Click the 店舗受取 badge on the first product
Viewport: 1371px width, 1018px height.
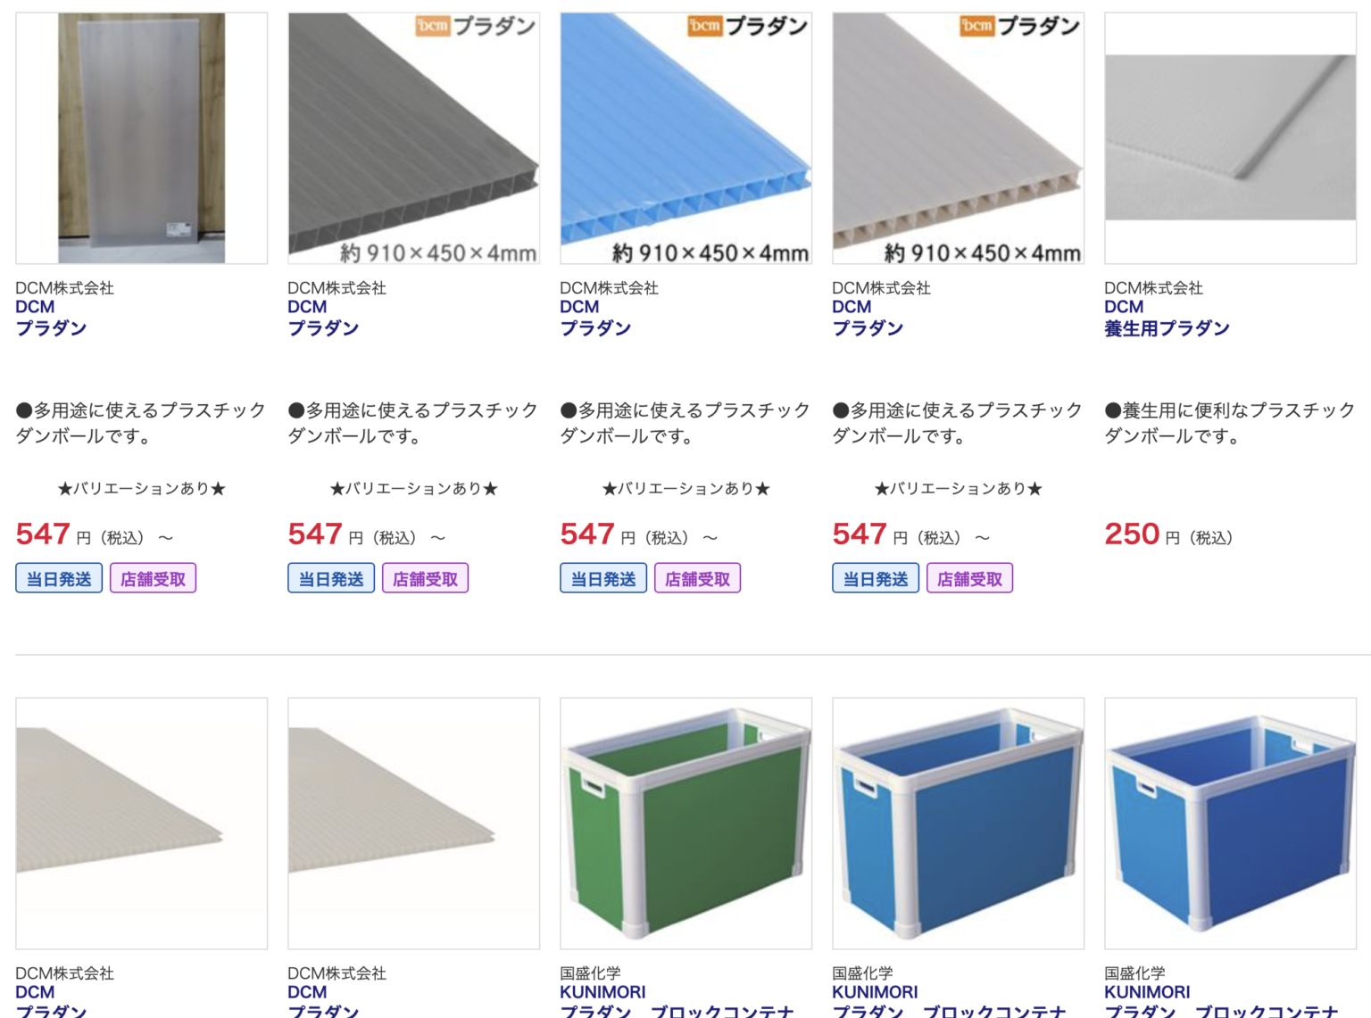(152, 576)
